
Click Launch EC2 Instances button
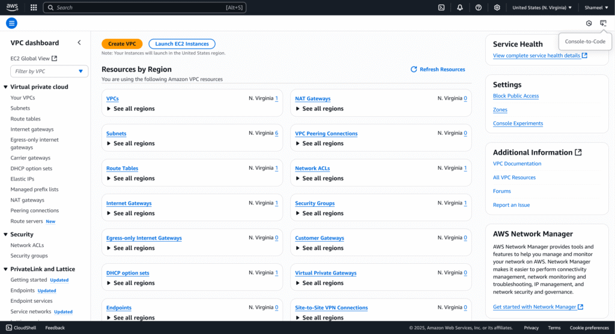point(182,44)
